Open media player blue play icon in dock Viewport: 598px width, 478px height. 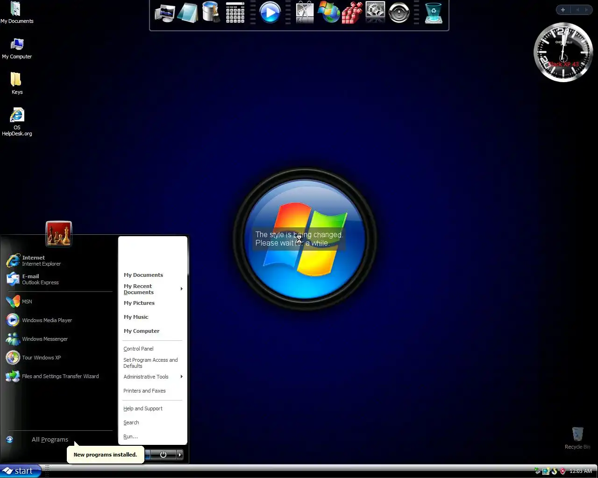pos(270,13)
